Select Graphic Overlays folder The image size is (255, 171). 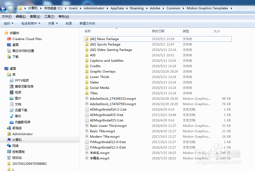[x=158, y=71]
